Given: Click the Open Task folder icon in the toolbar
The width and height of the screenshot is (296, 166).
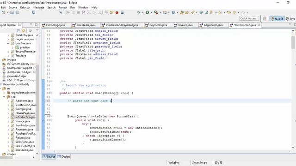Looking at the screenshot, I should click(187, 12).
